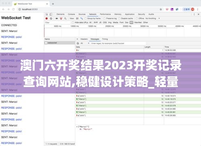Open network search magnifier
201x146 pixels.
65,18
